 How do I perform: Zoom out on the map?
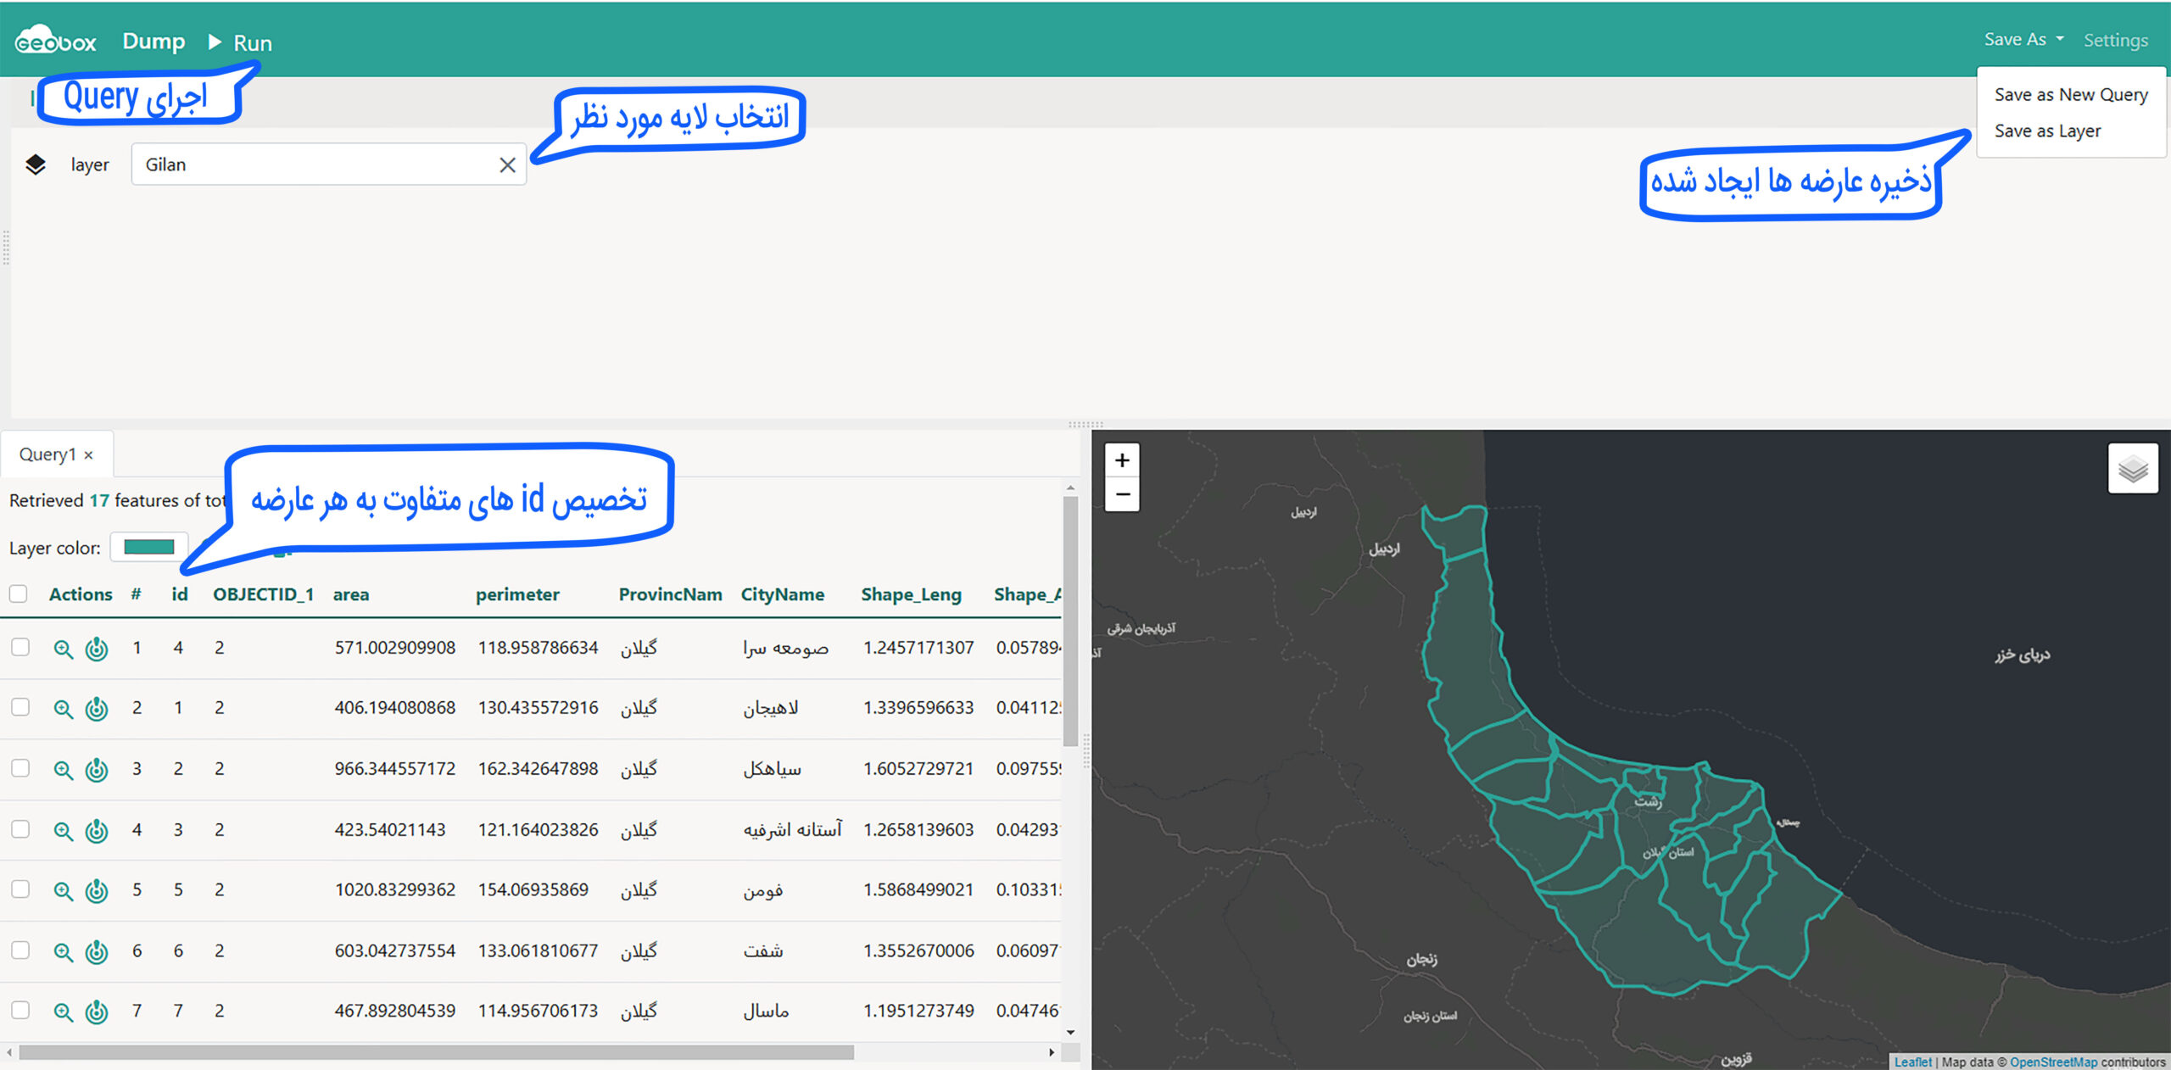(1121, 494)
